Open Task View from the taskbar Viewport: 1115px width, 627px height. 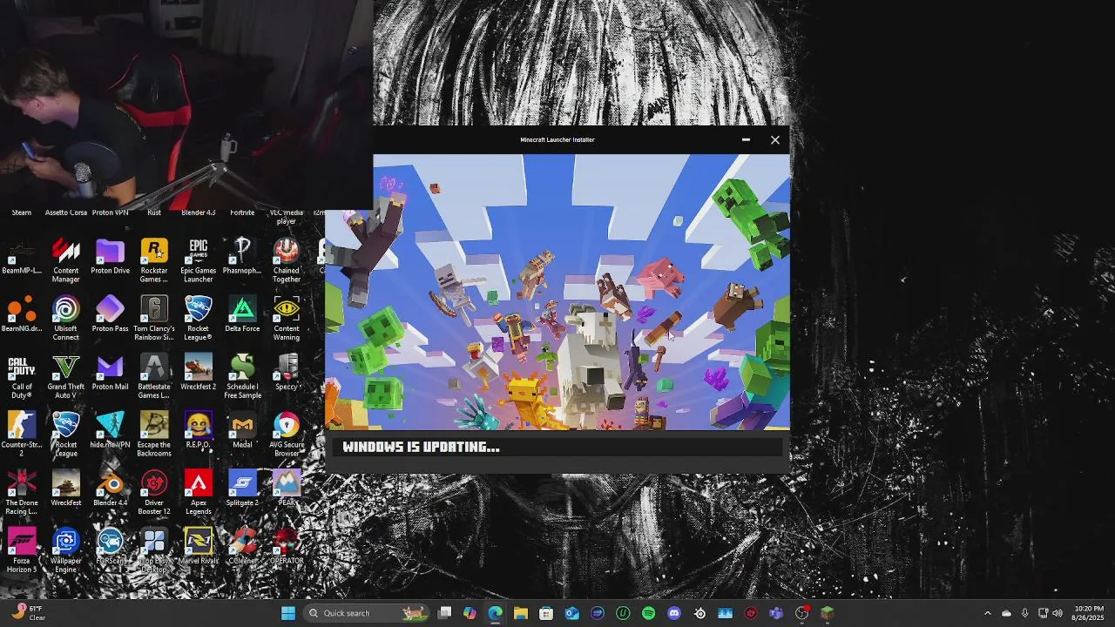444,613
